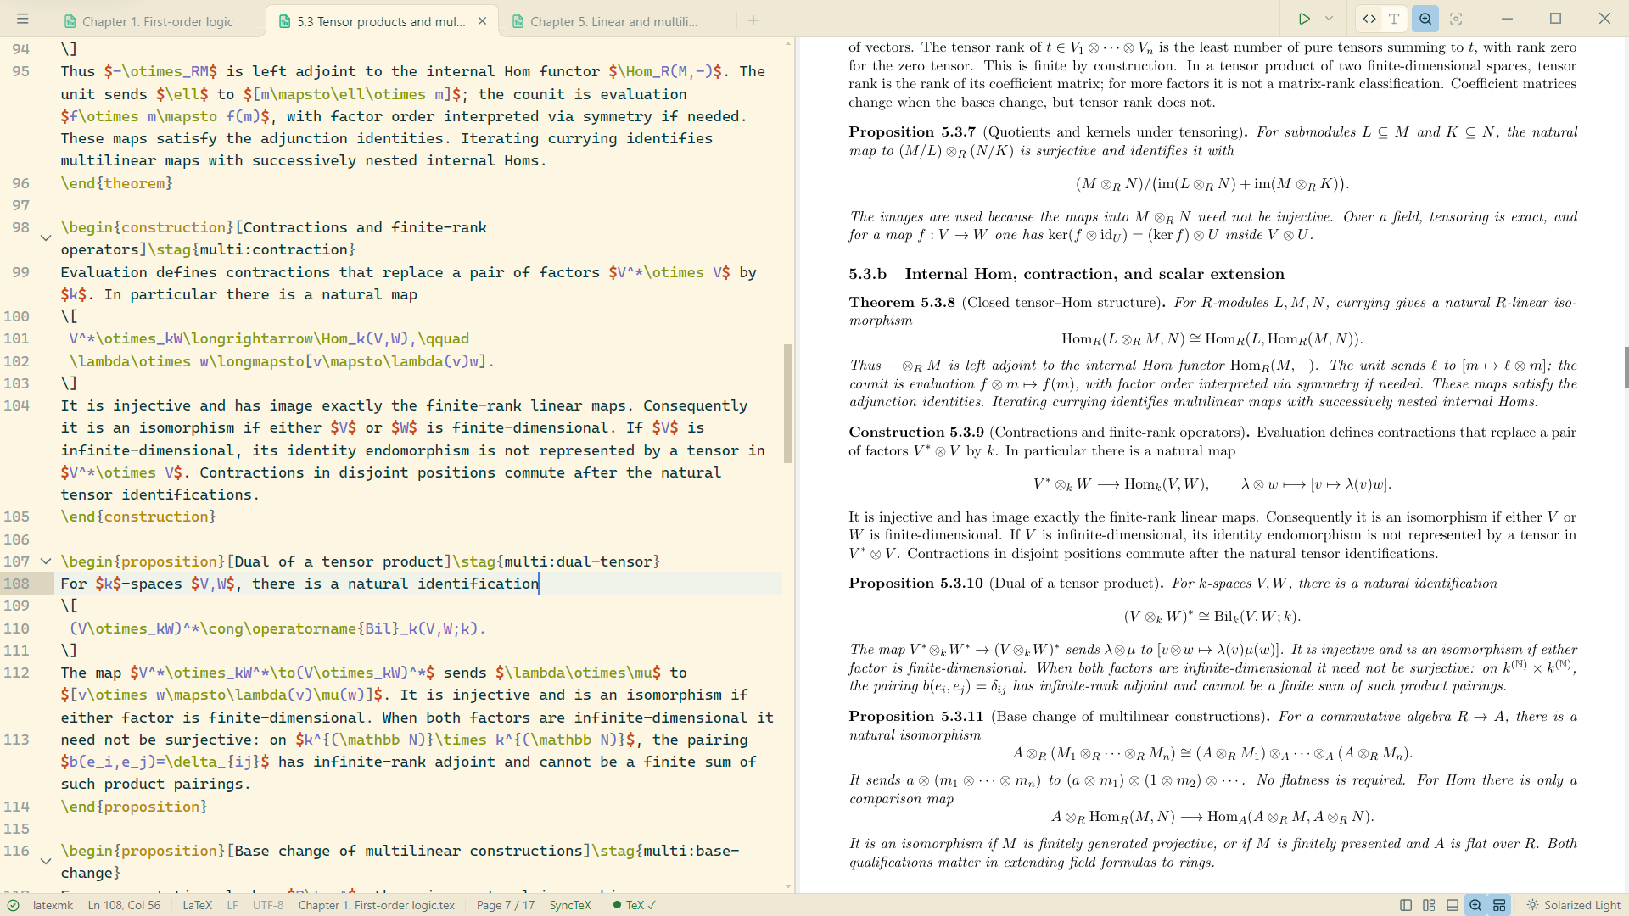Image resolution: width=1629 pixels, height=916 pixels.
Task: Click the SyncTeX status button
Action: tap(570, 905)
